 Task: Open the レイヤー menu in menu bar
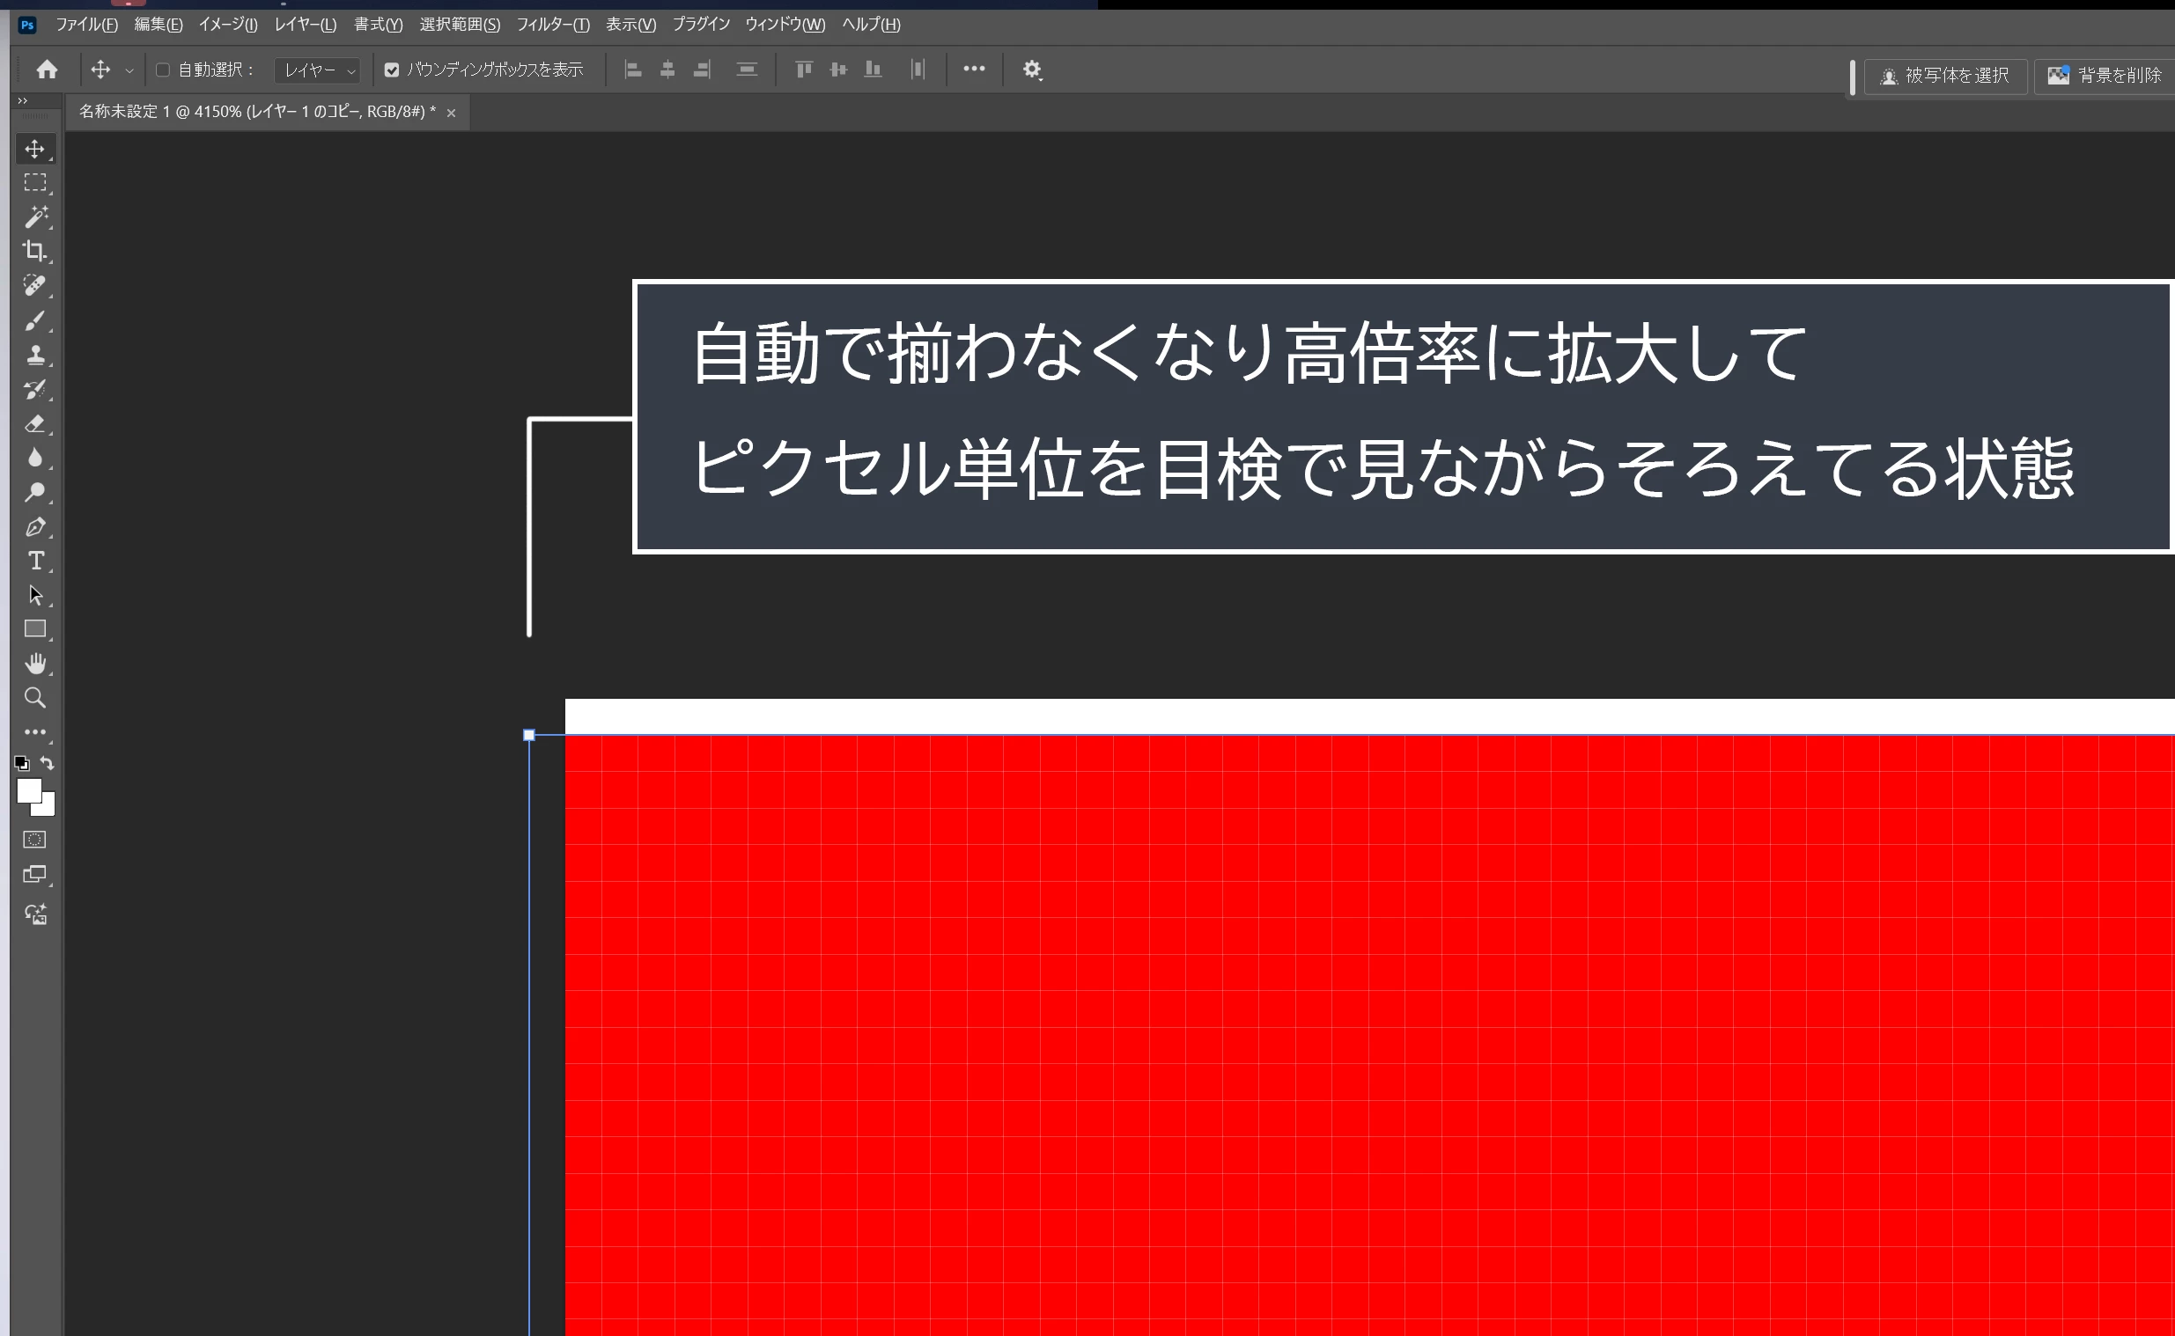tap(305, 25)
